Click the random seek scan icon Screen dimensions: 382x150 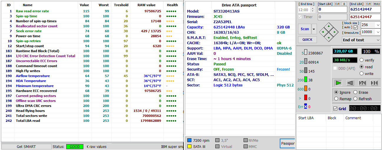[x=362, y=83]
